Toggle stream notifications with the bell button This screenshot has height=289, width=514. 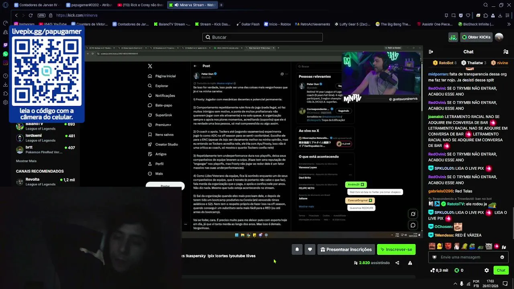point(297,250)
